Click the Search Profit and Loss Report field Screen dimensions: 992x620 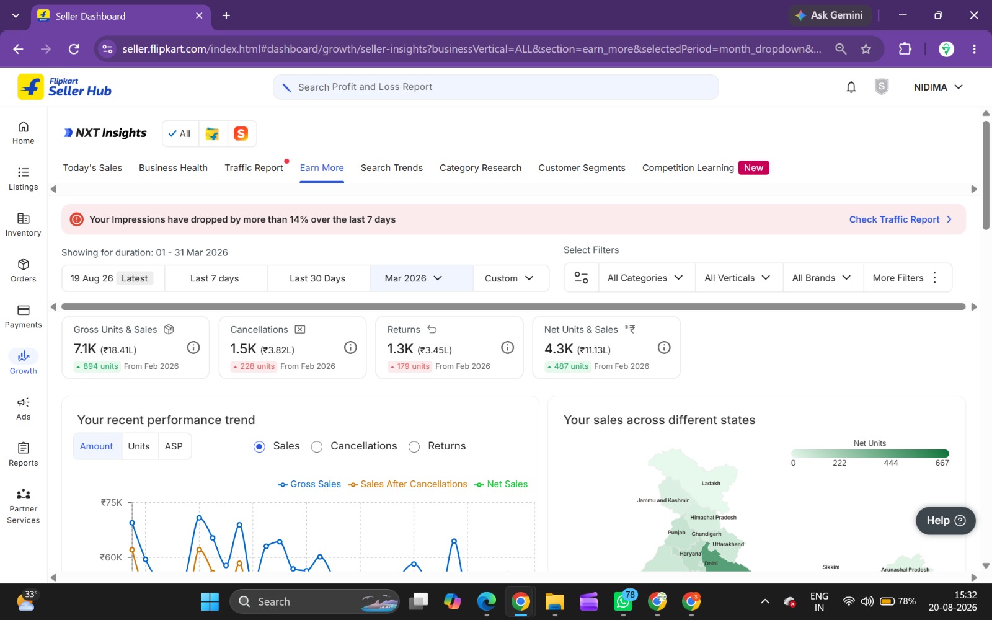[496, 87]
